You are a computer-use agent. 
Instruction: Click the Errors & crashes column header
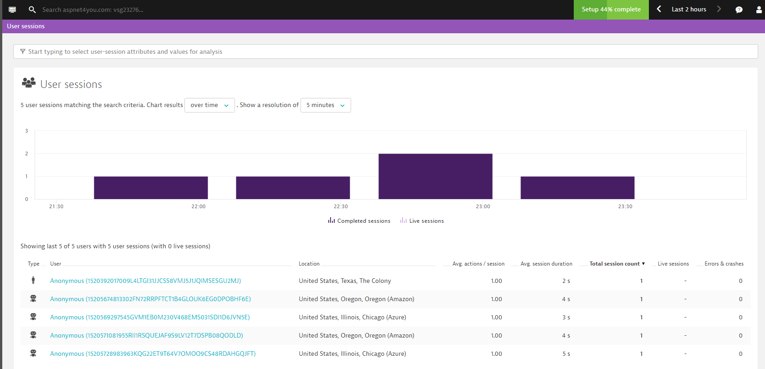point(724,264)
